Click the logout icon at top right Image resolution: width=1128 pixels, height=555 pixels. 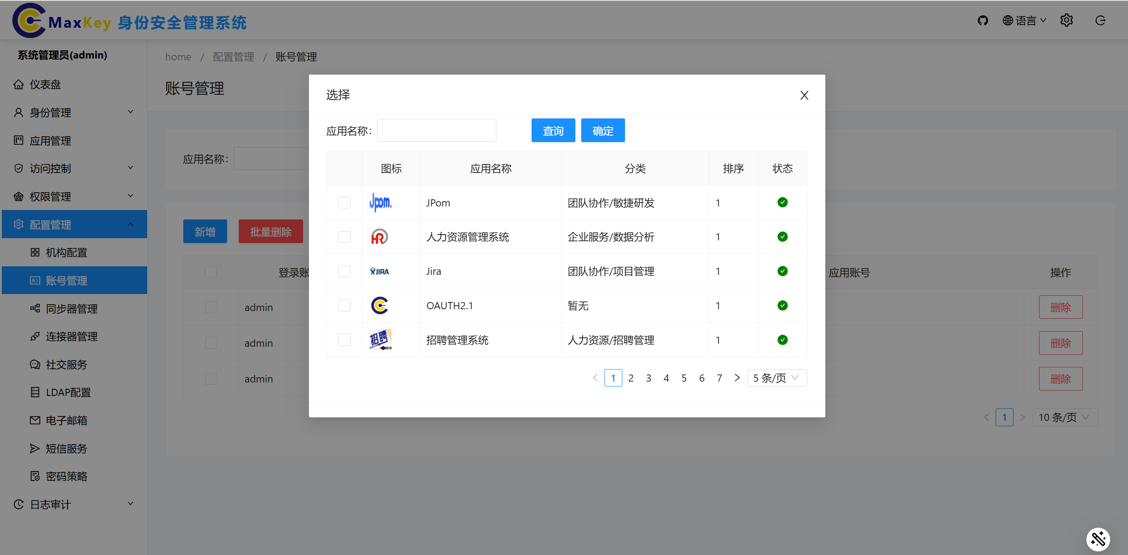coord(1100,20)
